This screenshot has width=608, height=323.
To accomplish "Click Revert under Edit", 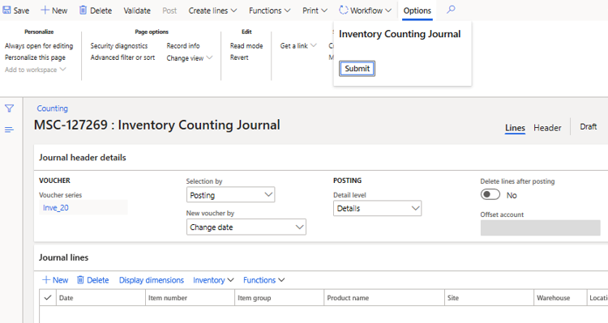I will tap(239, 57).
